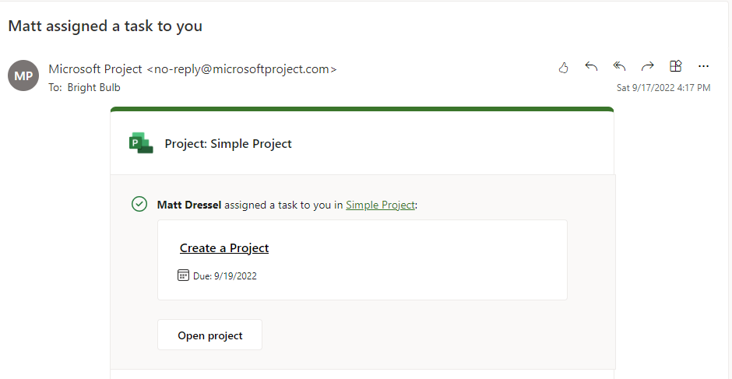Screen dimensions: 732x379
Task: Forward this message using arrow icon
Action: tap(647, 67)
